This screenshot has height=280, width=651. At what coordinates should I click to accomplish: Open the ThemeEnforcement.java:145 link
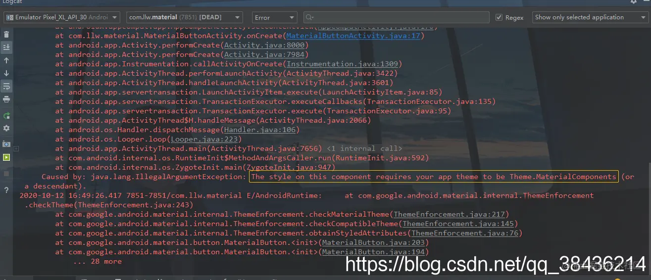coord(458,224)
